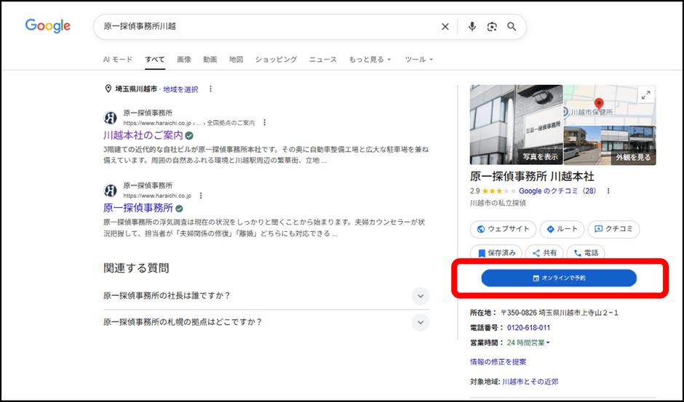The width and height of the screenshot is (684, 402).
Task: Select the すべて tab
Action: point(155,60)
